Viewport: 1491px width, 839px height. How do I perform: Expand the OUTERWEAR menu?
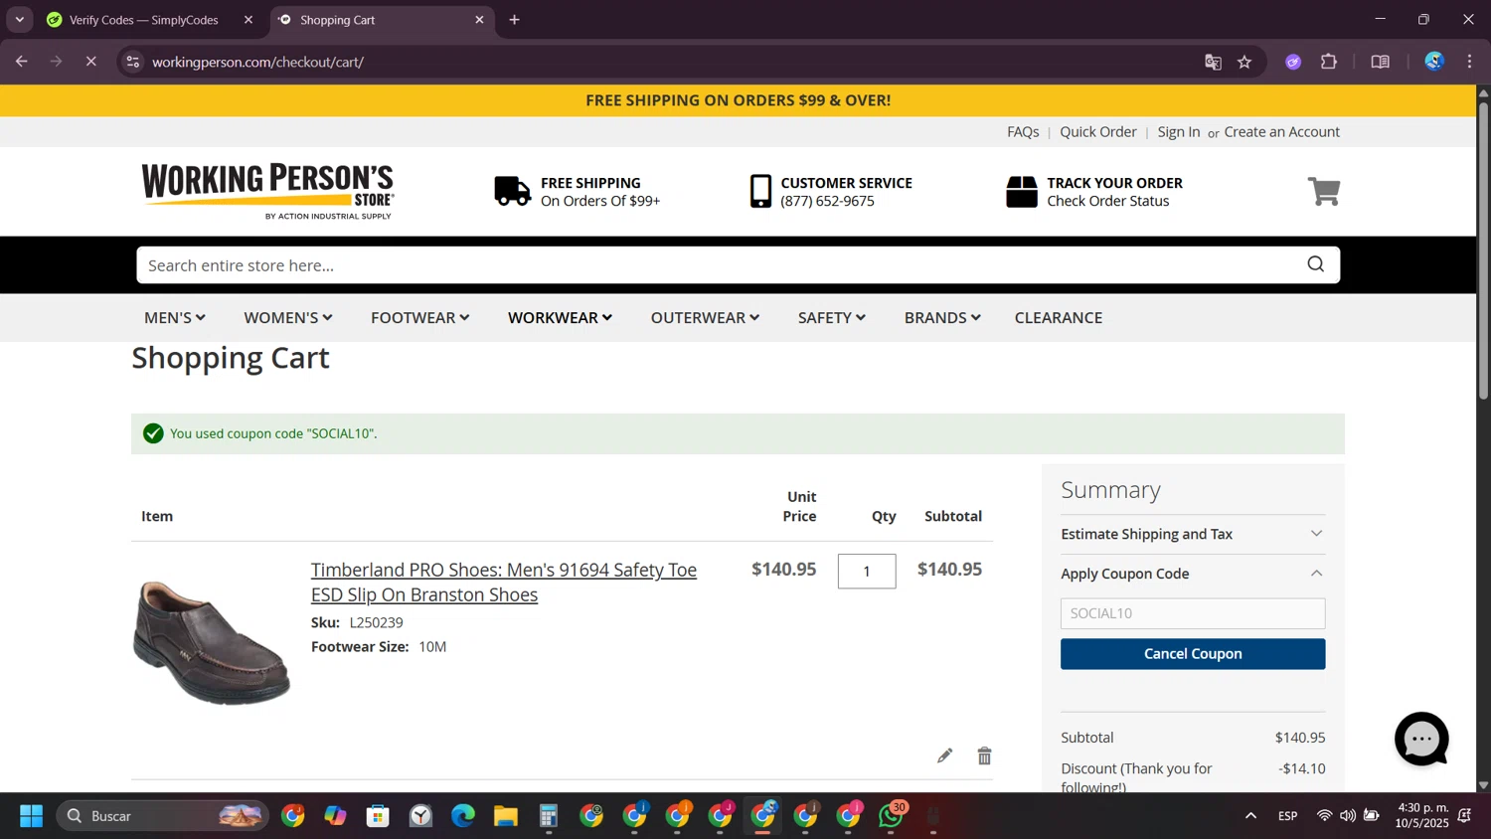pyautogui.click(x=705, y=318)
